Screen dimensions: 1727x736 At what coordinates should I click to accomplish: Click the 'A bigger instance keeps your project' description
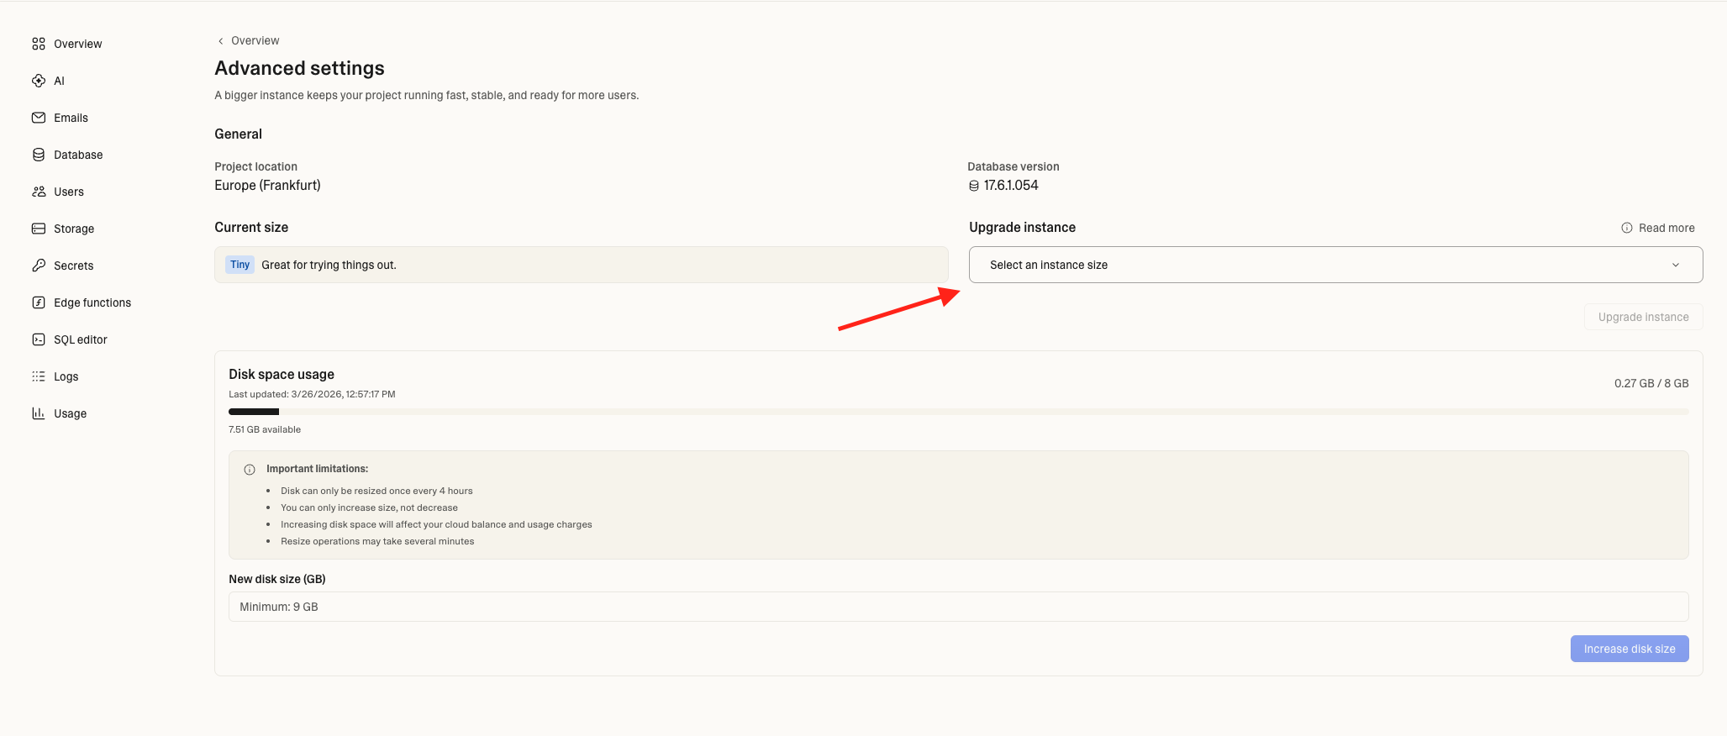tap(426, 95)
